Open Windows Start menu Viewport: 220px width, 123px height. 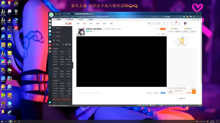(x=2, y=122)
